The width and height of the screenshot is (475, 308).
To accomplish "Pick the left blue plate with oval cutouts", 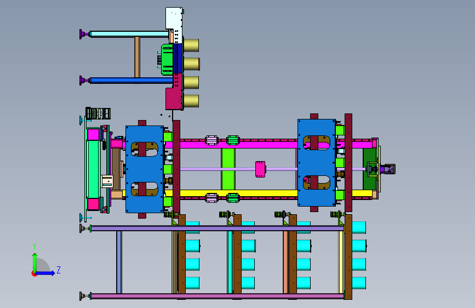I will (145, 169).
